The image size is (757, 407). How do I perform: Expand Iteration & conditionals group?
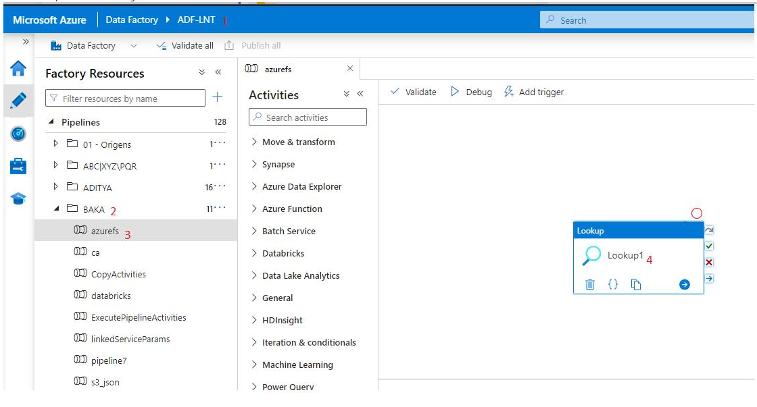pos(254,342)
